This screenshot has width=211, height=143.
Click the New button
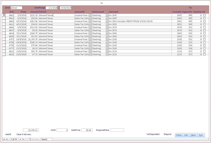pos(193,135)
